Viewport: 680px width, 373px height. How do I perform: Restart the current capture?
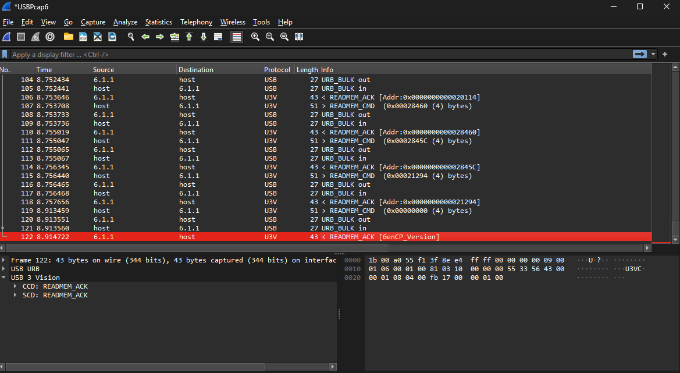click(x=35, y=37)
